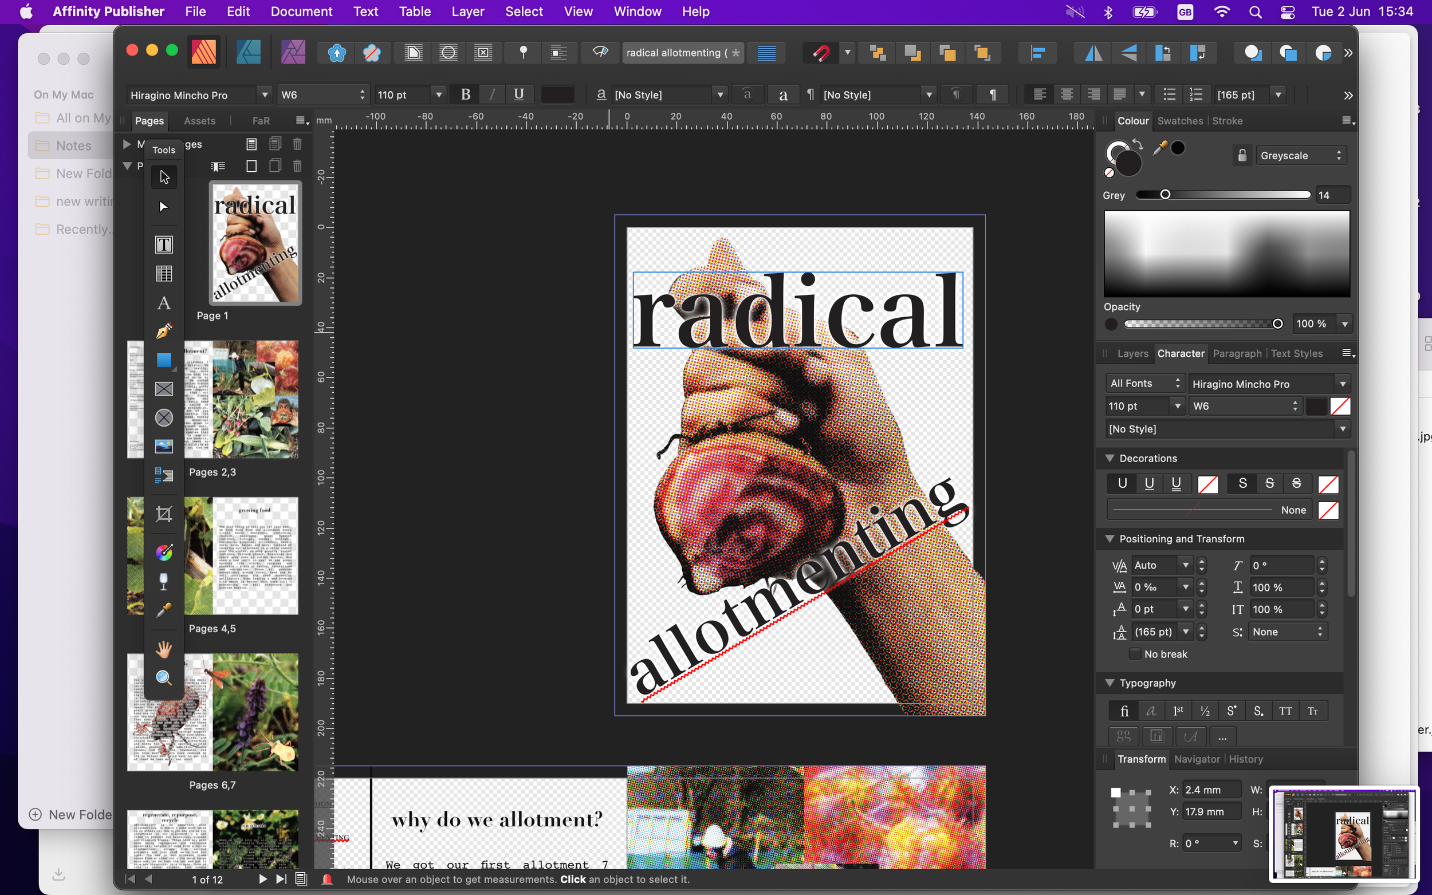Select the Transparency tool
The width and height of the screenshot is (1432, 895).
pos(164,581)
